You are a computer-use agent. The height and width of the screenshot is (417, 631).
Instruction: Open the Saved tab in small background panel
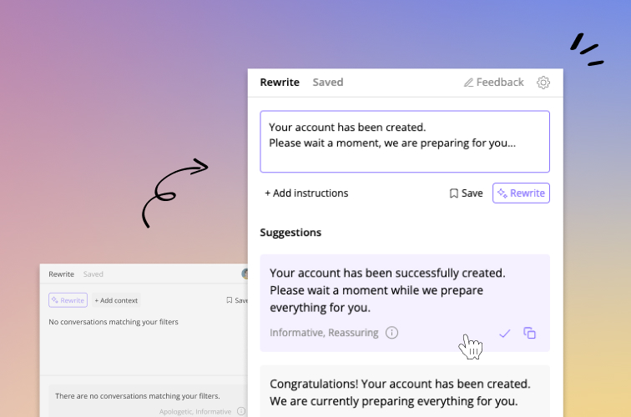[x=93, y=274]
